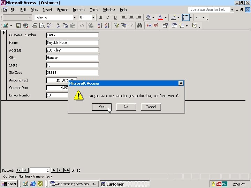Click the Paste clipboard icon

click(x=73, y=25)
